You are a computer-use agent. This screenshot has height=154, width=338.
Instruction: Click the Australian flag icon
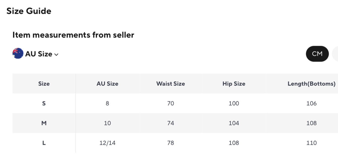click(18, 53)
